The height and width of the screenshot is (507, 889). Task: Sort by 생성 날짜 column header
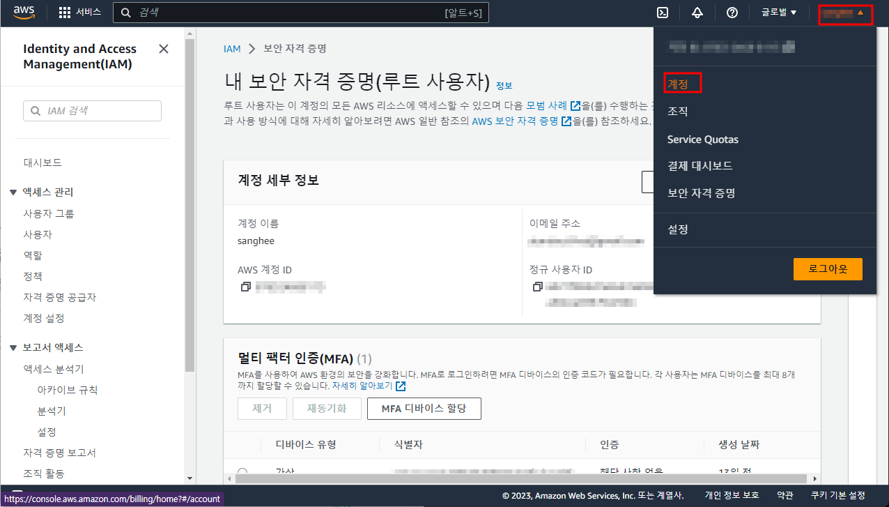(x=739, y=444)
